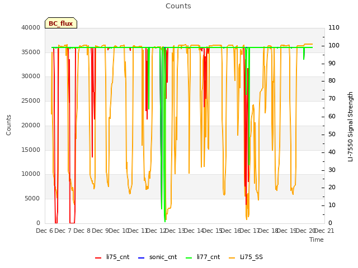Toggle the li75_cnt legend entry
This screenshot has width=358, height=268.
pyautogui.click(x=112, y=257)
